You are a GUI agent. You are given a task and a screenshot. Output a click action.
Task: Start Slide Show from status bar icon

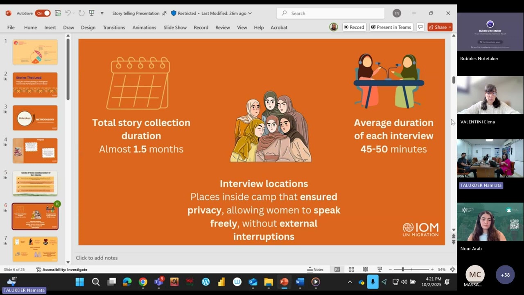tap(380, 270)
